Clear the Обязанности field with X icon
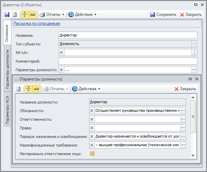The image size is (207, 172). click(x=92, y=110)
